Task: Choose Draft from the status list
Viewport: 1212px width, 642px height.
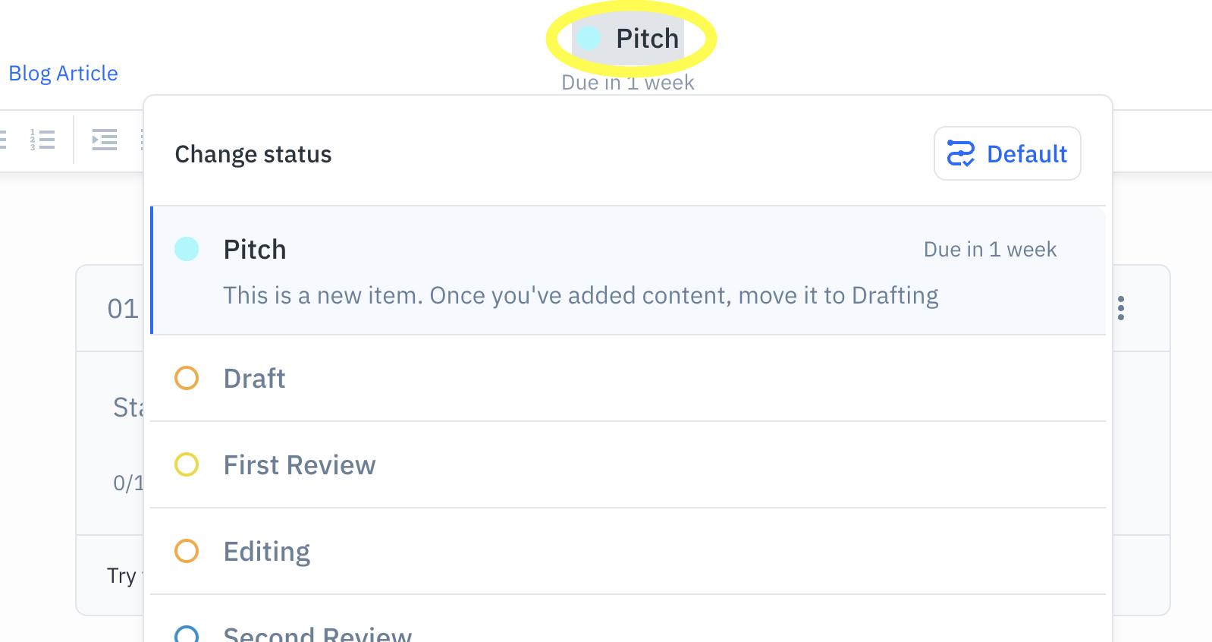Action: click(x=628, y=378)
